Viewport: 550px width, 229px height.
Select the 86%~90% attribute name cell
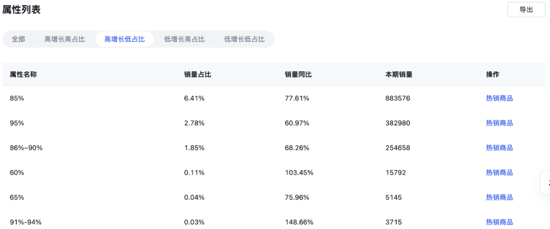pos(26,148)
